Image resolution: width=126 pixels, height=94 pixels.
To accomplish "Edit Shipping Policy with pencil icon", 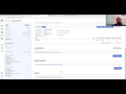I will pyautogui.click(x=29, y=52).
